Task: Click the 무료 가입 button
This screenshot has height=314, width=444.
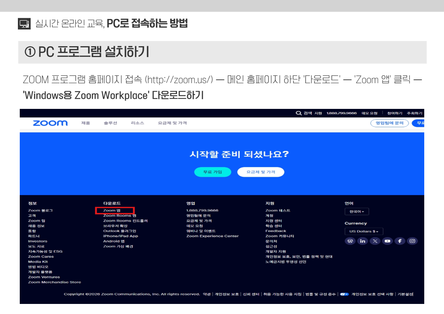Action: coord(212,172)
